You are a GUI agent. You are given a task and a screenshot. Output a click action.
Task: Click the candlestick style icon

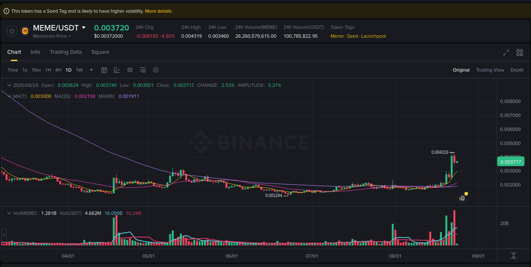coord(130,70)
